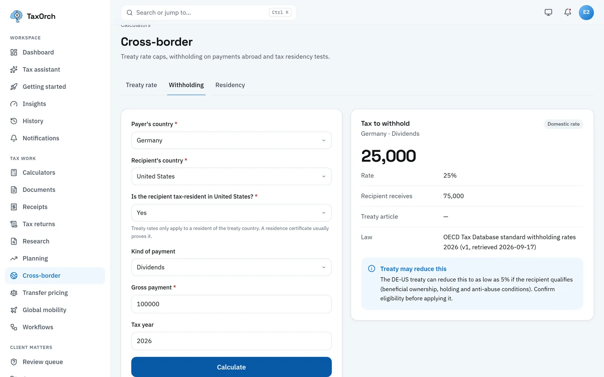Open the Planning trend icon
Viewport: 604px width, 377px height.
(14, 258)
